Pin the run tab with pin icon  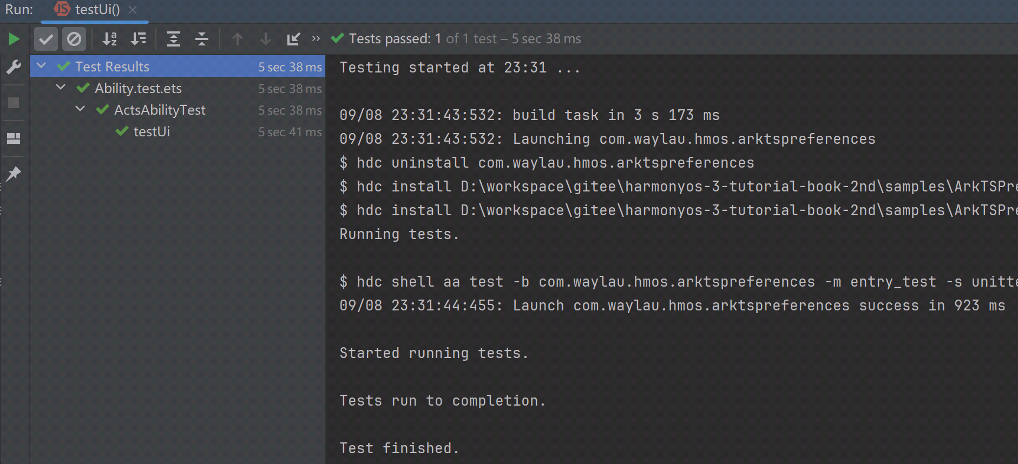[x=14, y=174]
